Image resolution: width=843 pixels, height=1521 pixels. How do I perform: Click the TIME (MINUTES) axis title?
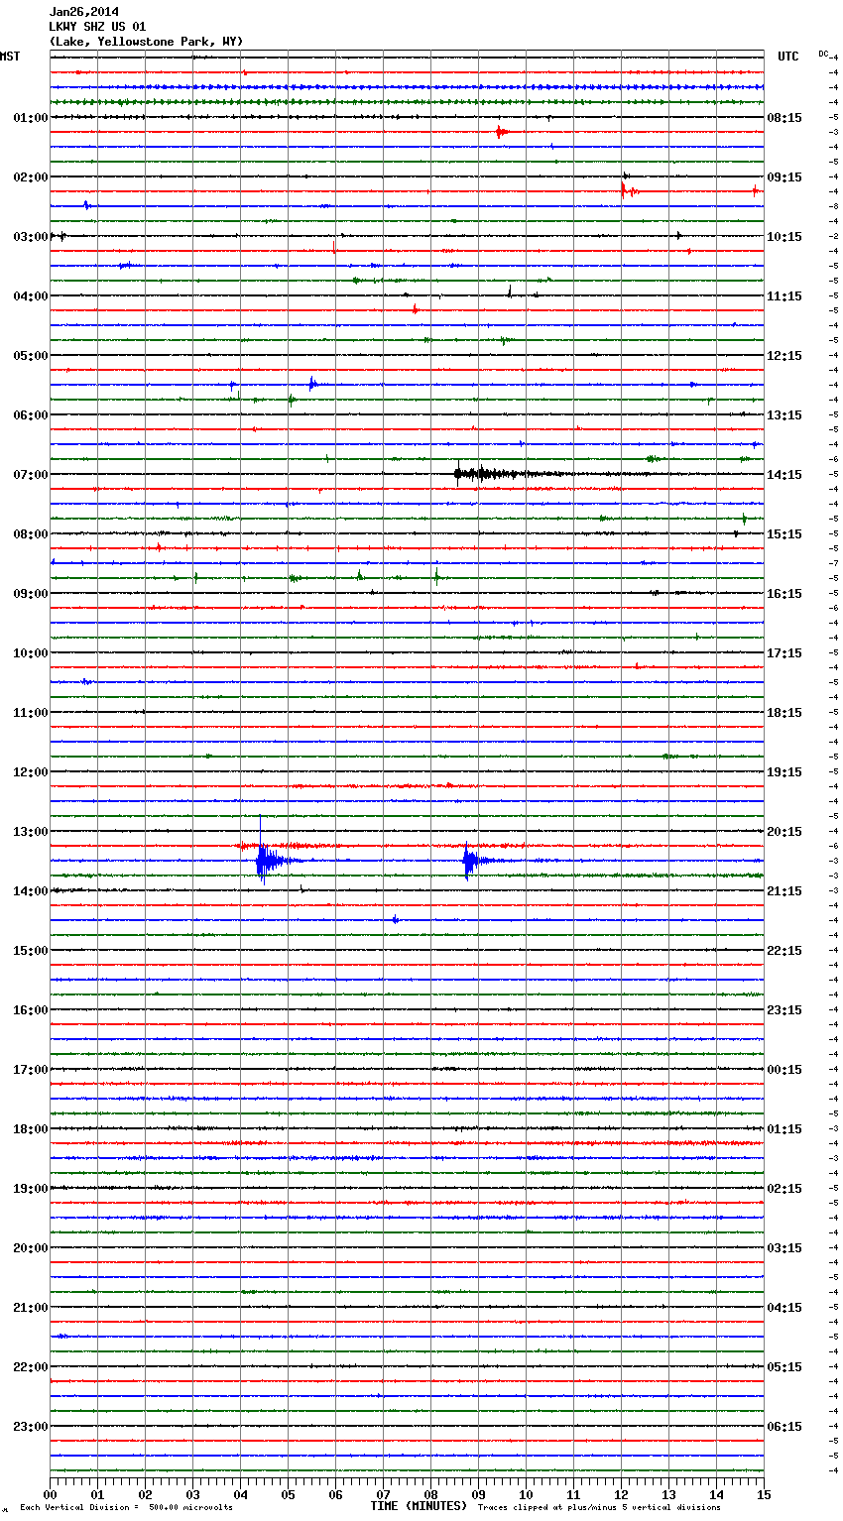pyautogui.click(x=419, y=1506)
